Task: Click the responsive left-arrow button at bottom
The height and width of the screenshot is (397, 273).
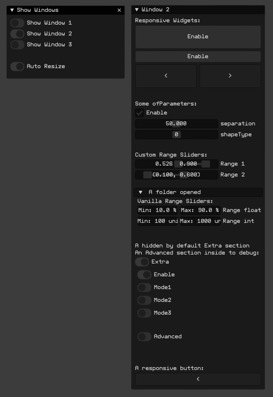Action: (198, 379)
